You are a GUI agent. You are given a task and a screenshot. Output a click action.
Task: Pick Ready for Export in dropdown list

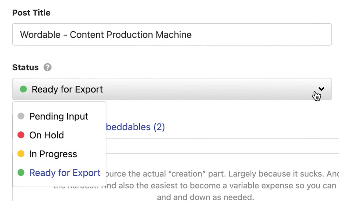(65, 173)
